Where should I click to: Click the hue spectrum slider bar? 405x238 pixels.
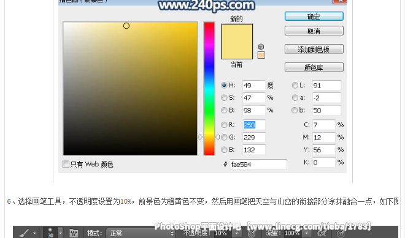[x=209, y=89]
